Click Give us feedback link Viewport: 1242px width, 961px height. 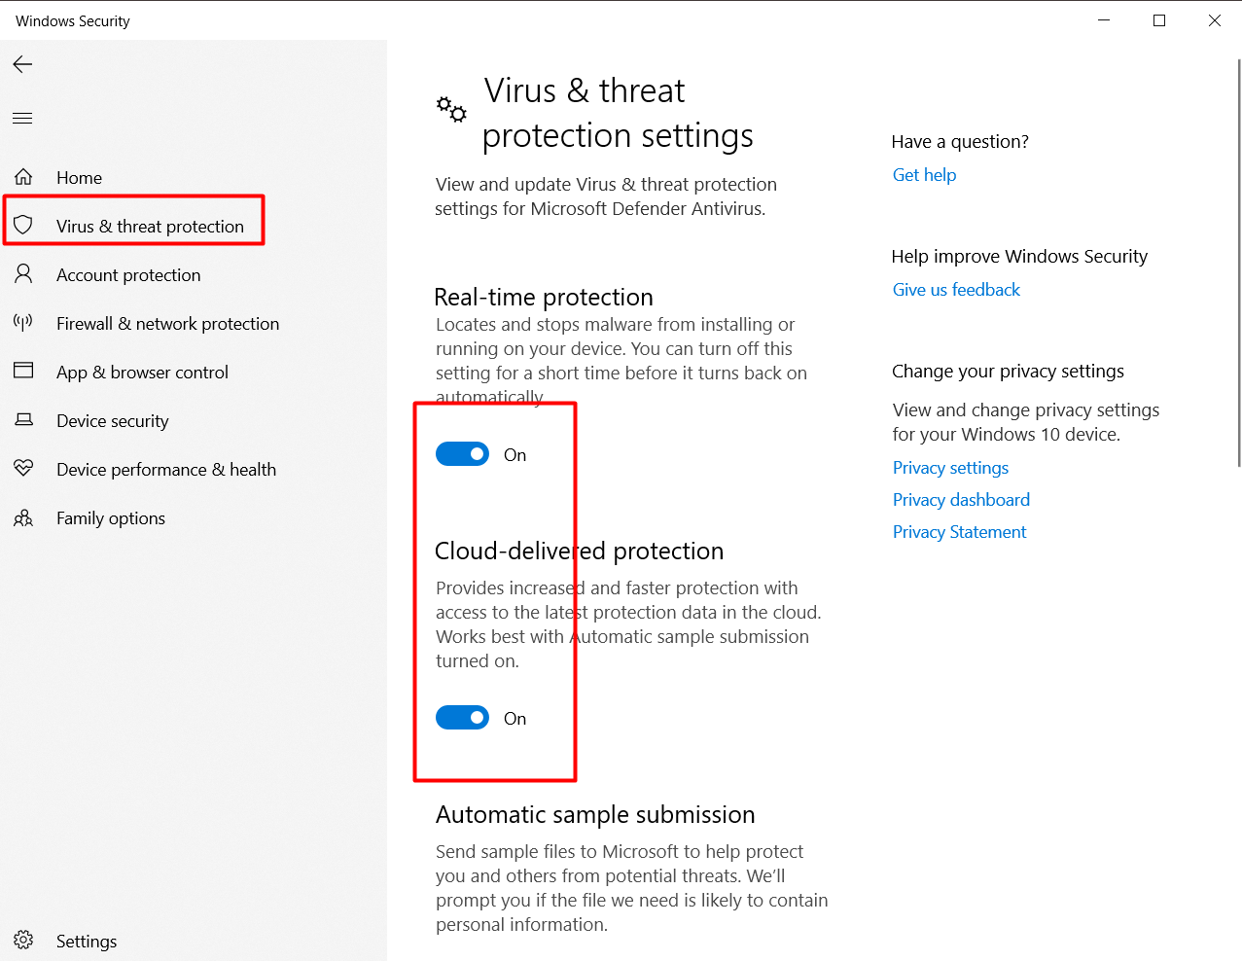[x=956, y=290]
